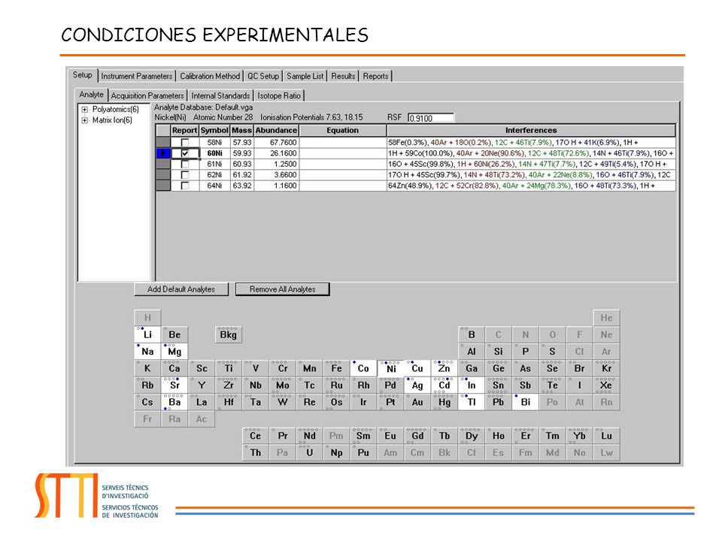Select the Analyte sub-tab
Viewport: 722px width, 541px height.
click(x=91, y=95)
